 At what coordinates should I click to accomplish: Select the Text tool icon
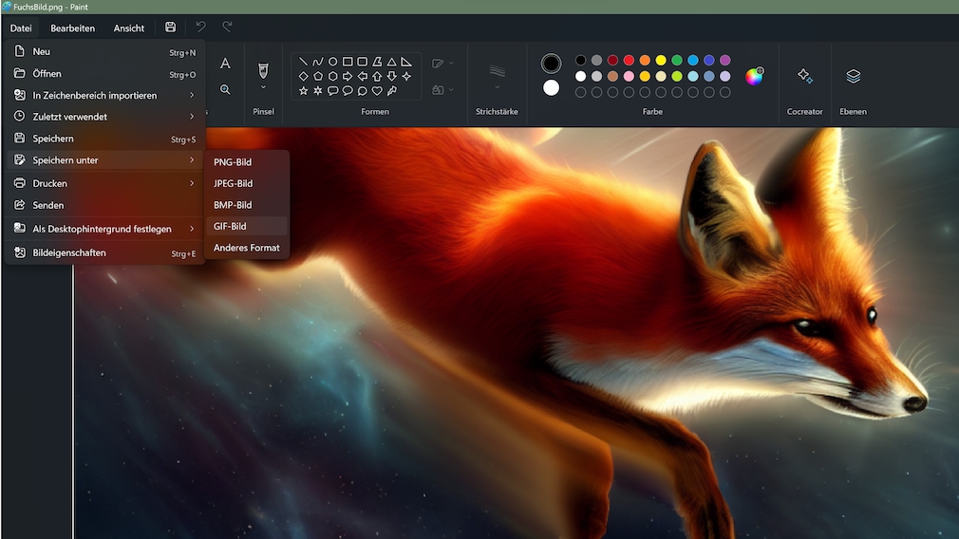[x=225, y=64]
